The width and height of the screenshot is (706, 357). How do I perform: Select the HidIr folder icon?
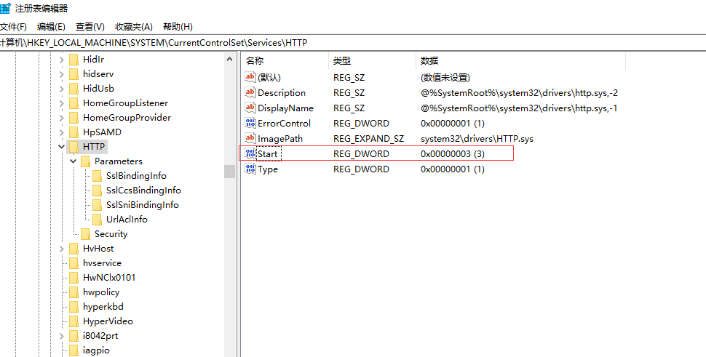[x=74, y=60]
